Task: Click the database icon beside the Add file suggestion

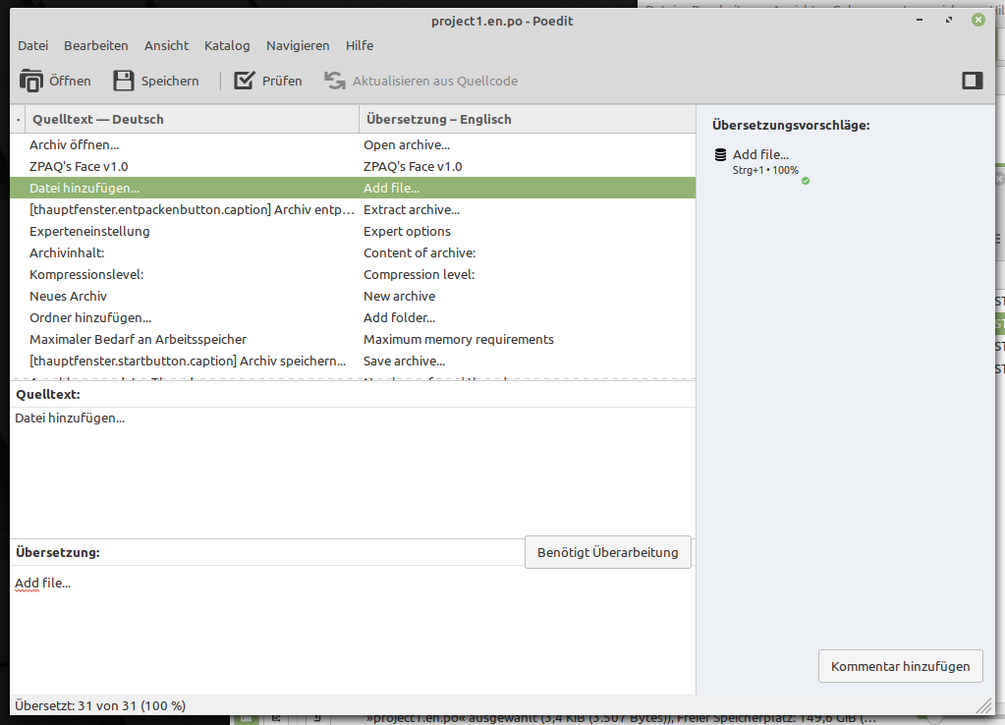Action: [x=720, y=154]
